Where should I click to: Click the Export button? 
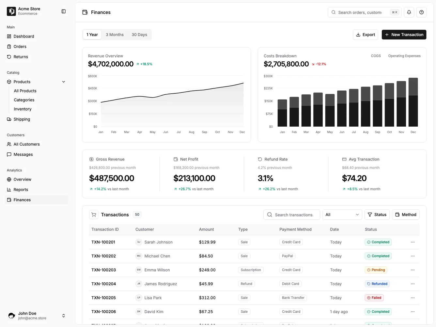pos(365,34)
